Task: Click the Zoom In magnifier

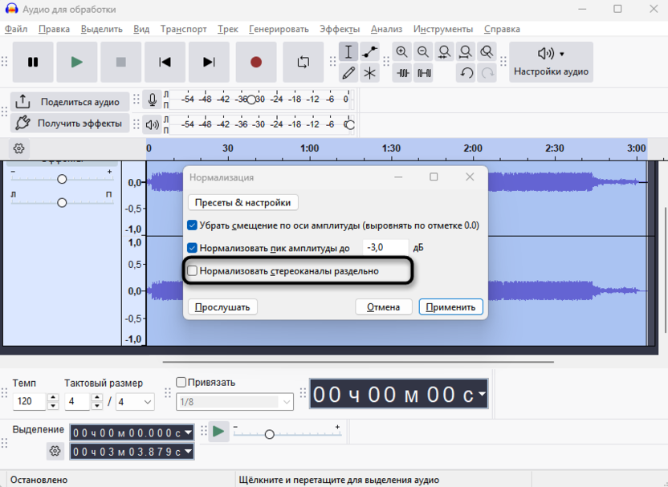Action: coord(401,52)
